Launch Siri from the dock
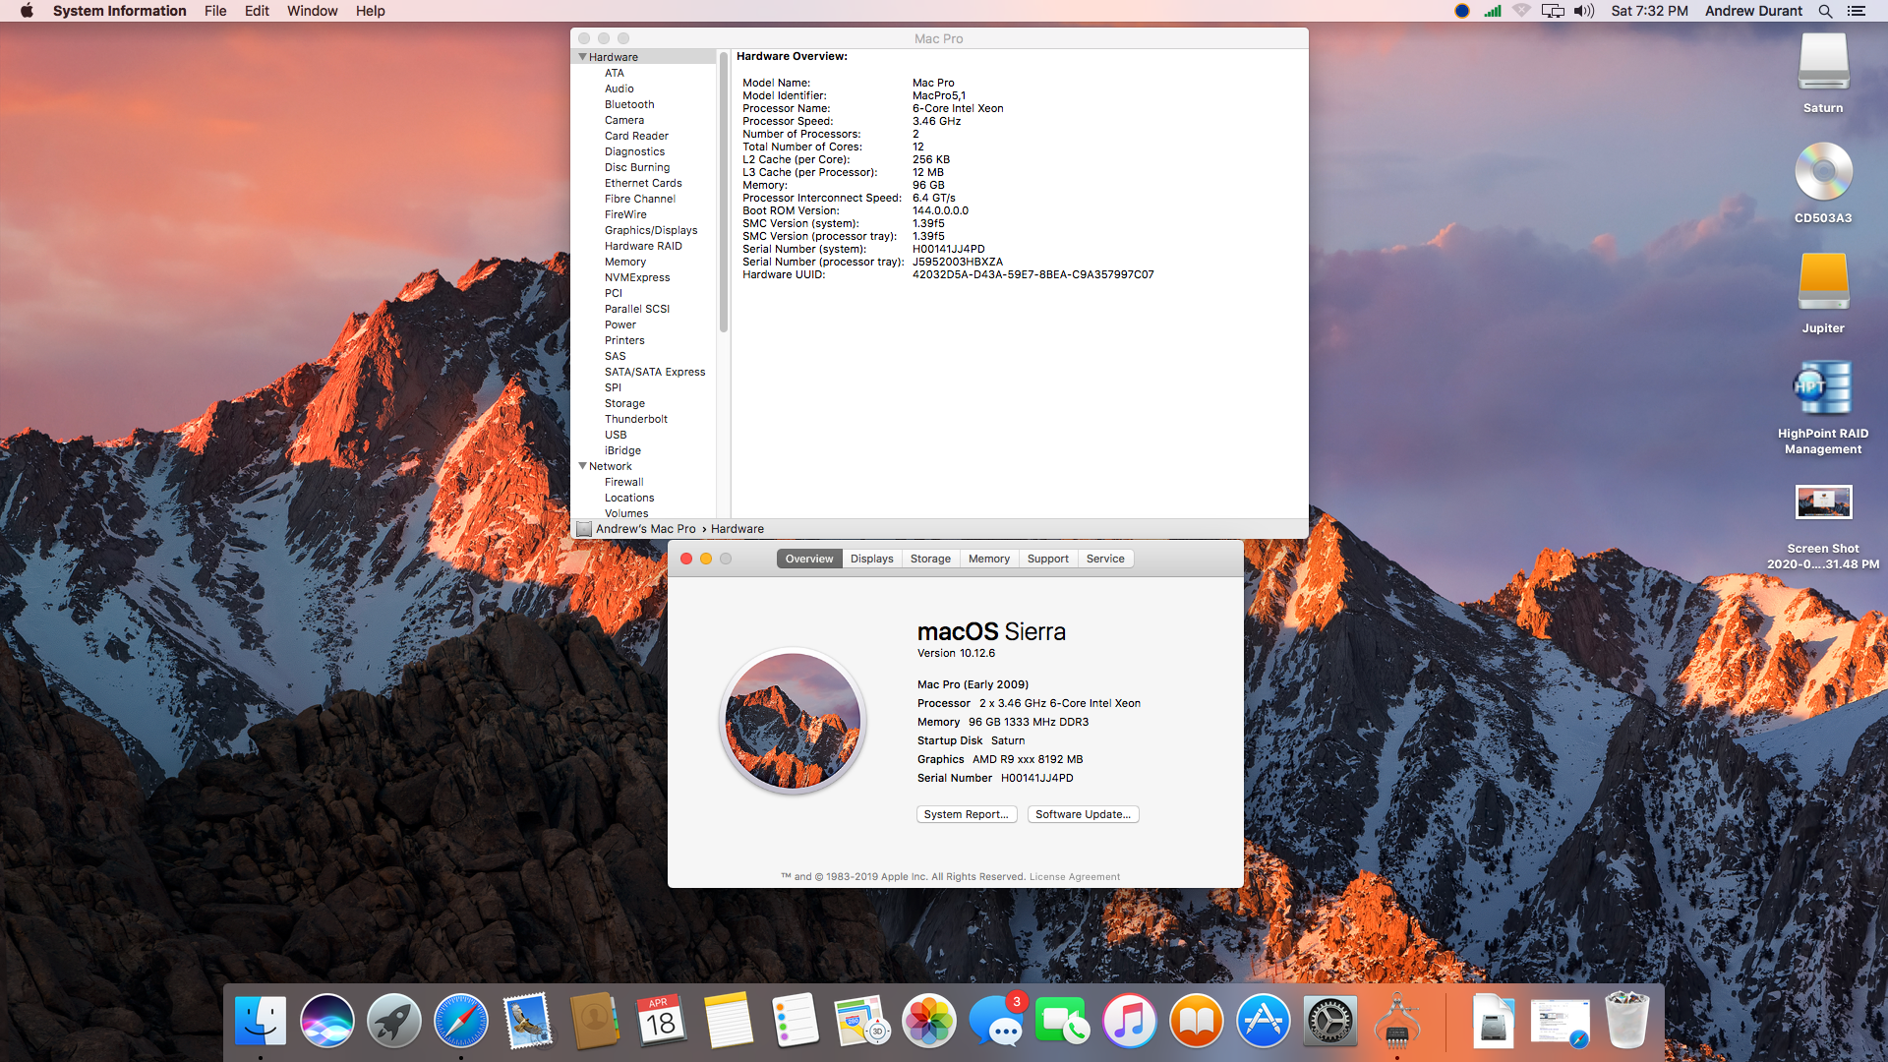Image resolution: width=1888 pixels, height=1062 pixels. (327, 1021)
